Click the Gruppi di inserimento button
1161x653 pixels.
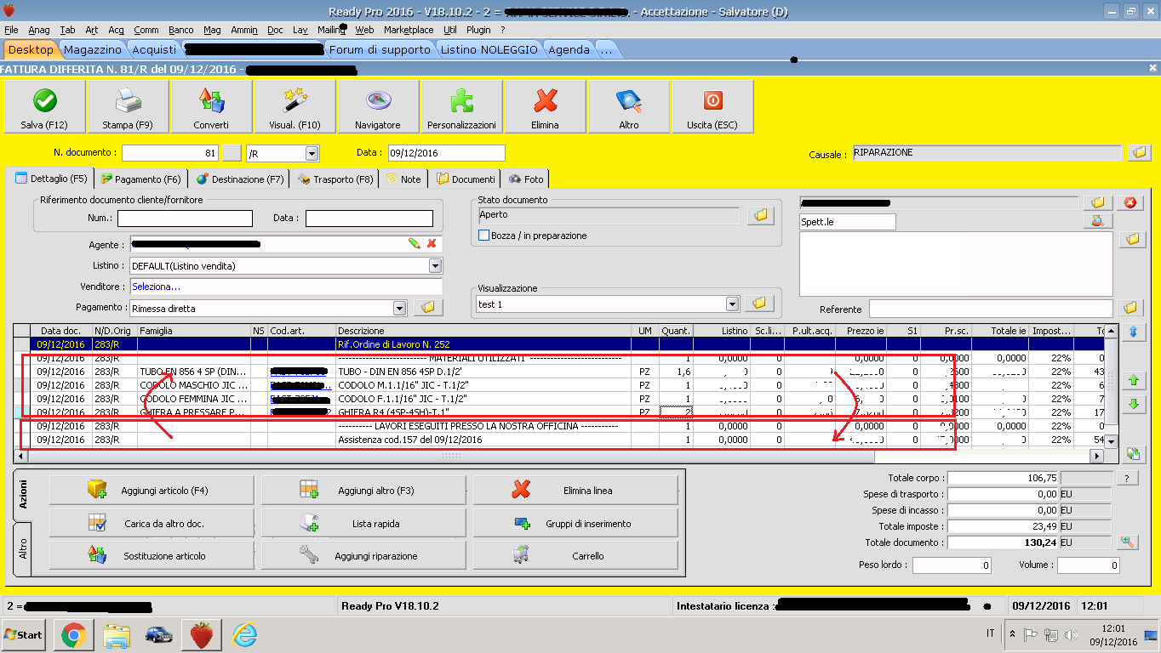point(575,523)
